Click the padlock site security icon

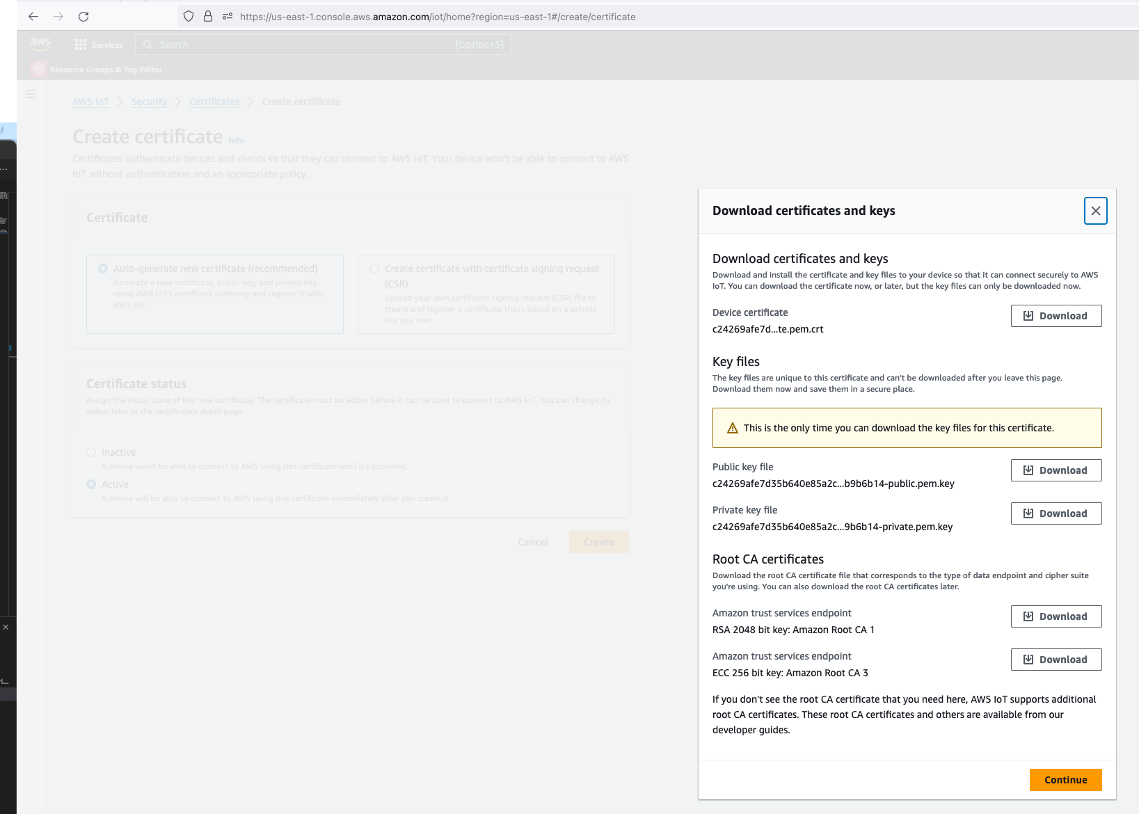click(x=207, y=16)
